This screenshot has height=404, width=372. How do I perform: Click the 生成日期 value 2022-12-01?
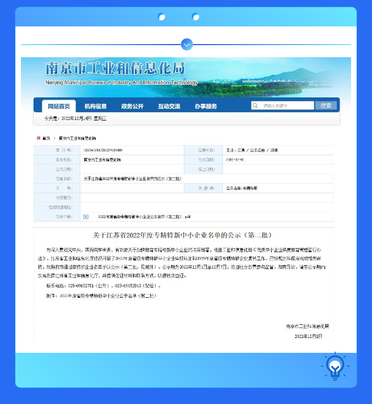click(235, 160)
